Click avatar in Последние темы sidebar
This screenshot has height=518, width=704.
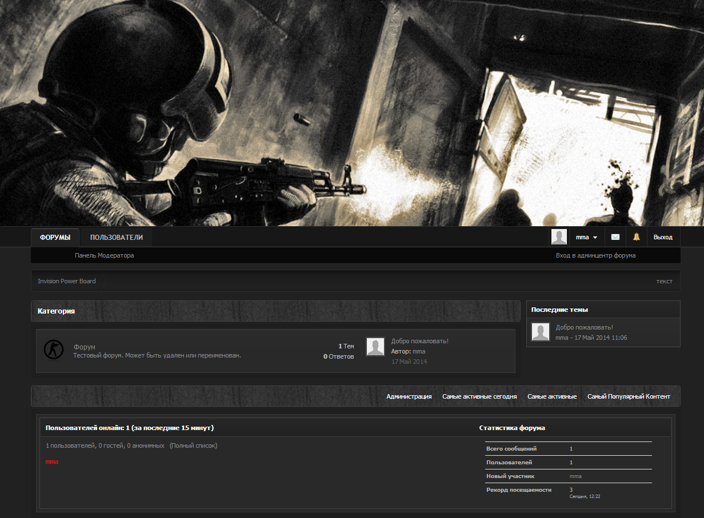541,332
